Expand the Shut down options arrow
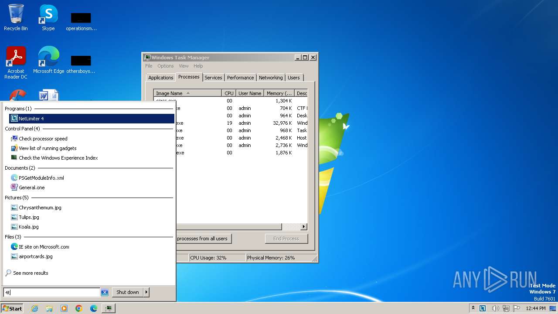Screen dimensions: 558x314 pyautogui.click(x=146, y=292)
